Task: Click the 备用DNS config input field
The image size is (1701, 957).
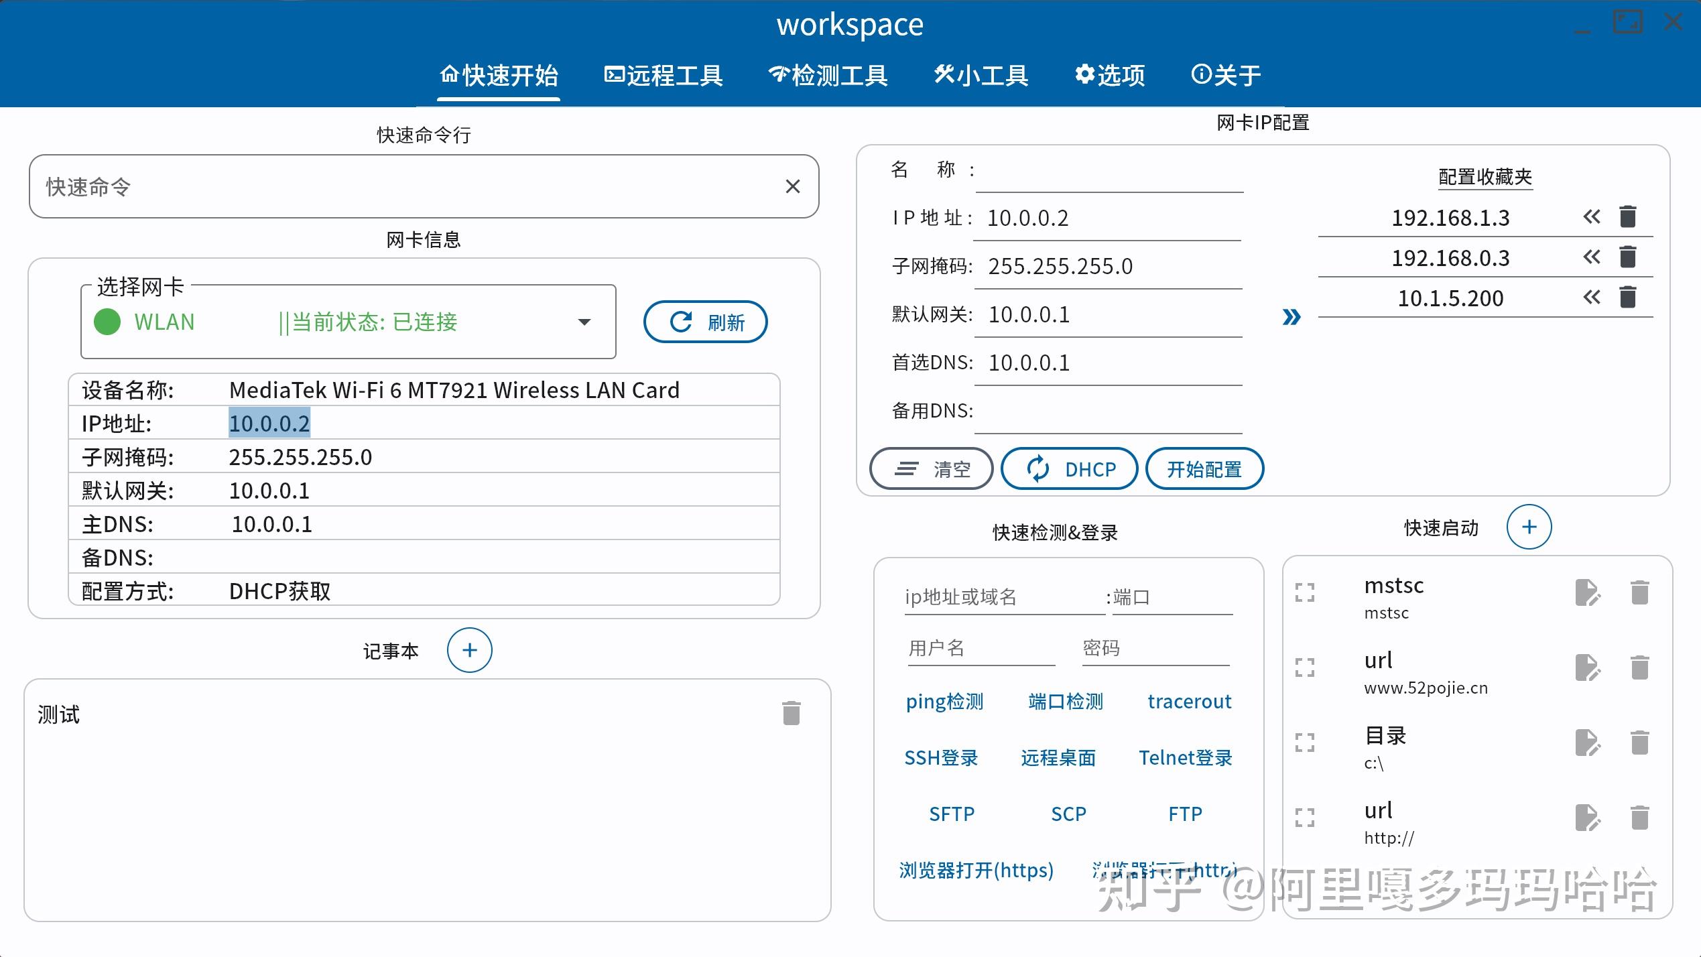Action: (x=1108, y=411)
